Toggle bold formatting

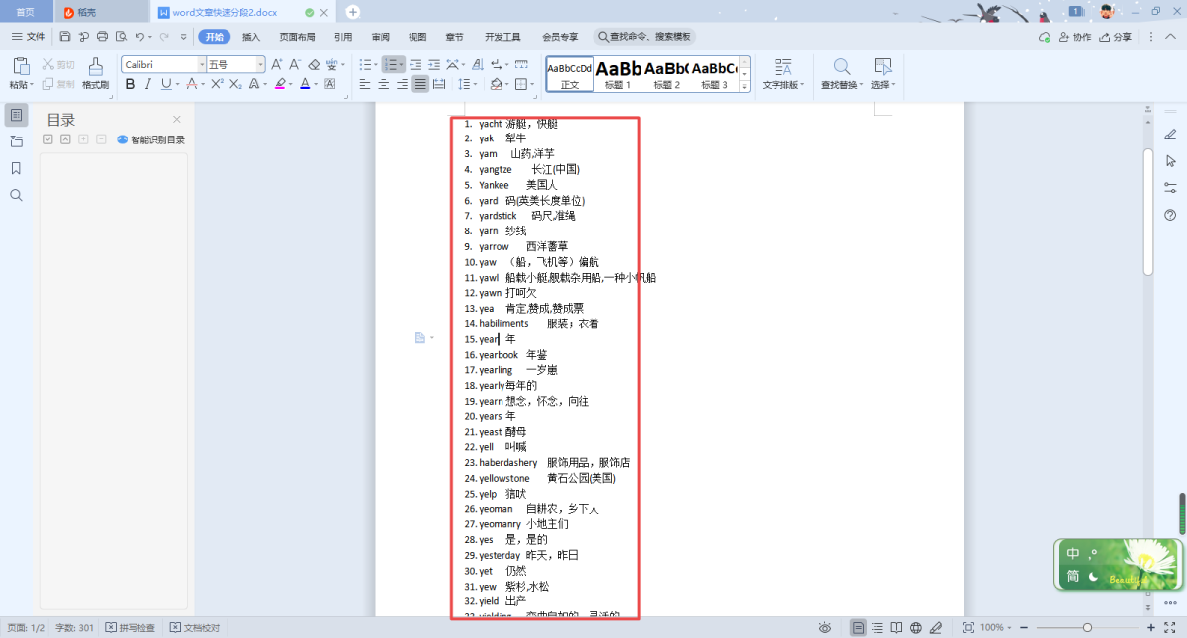pos(130,84)
